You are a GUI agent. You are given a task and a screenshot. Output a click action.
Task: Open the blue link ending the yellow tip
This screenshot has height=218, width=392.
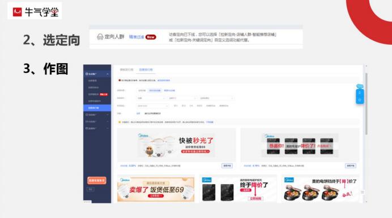[210, 122]
